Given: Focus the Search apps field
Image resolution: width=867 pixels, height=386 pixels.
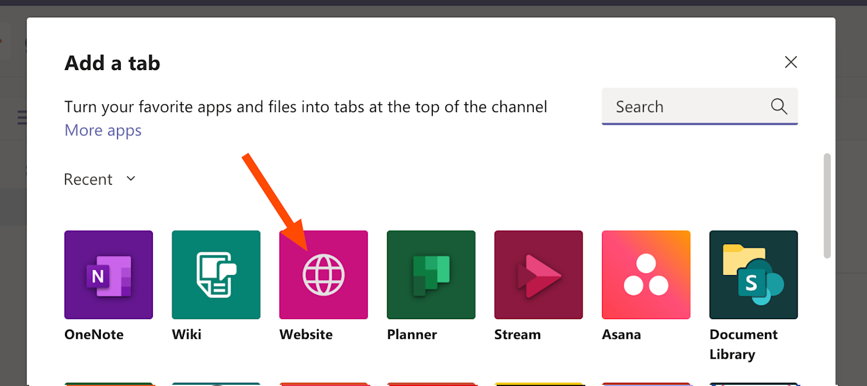Looking at the screenshot, I should (700, 107).
